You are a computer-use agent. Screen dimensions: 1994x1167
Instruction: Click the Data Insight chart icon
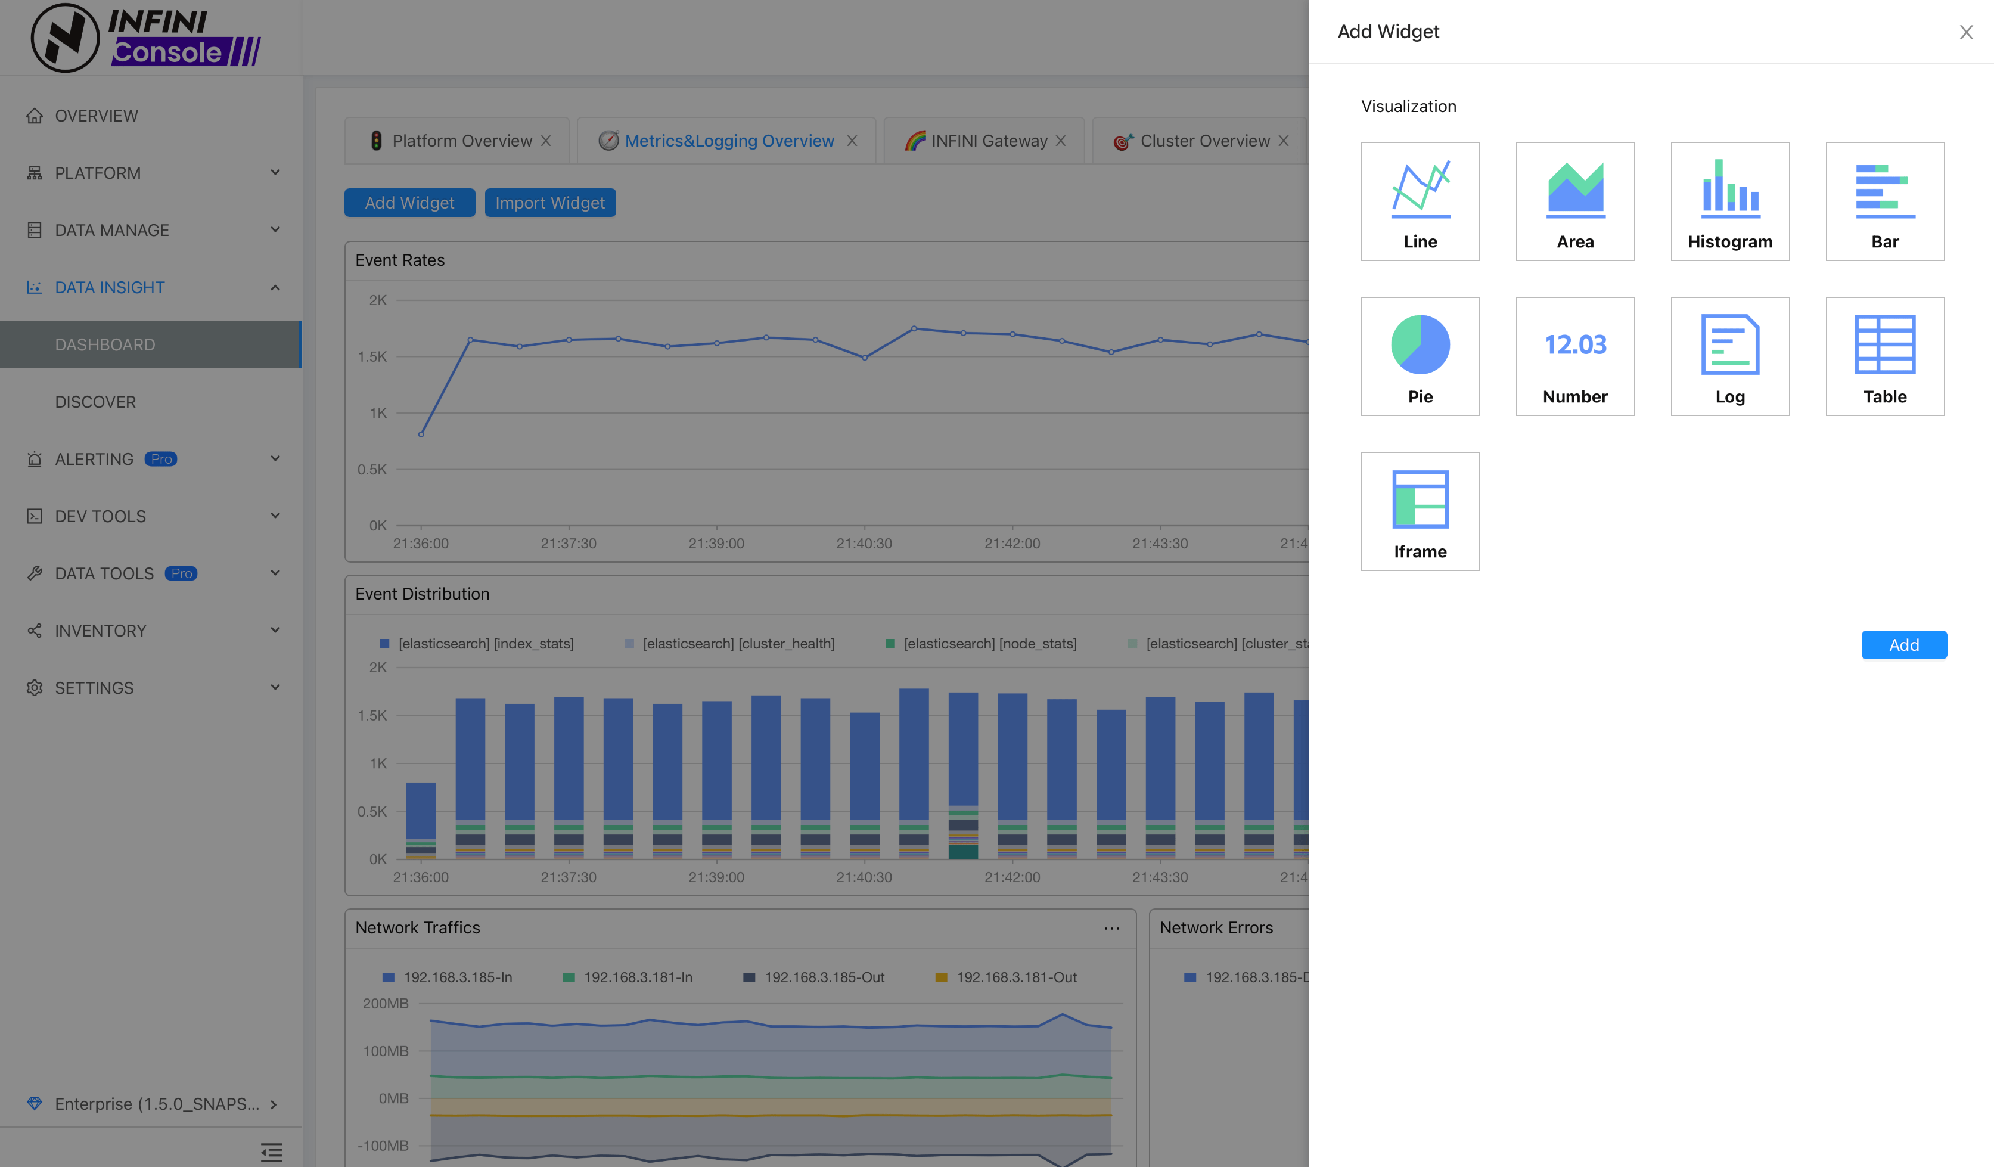34,287
